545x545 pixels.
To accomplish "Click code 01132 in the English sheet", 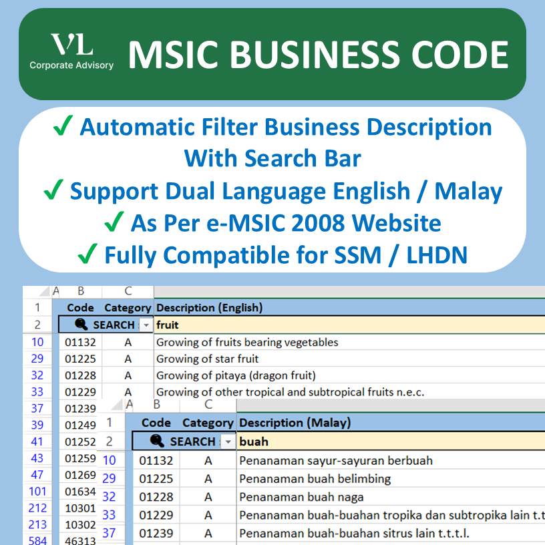I will tap(80, 342).
